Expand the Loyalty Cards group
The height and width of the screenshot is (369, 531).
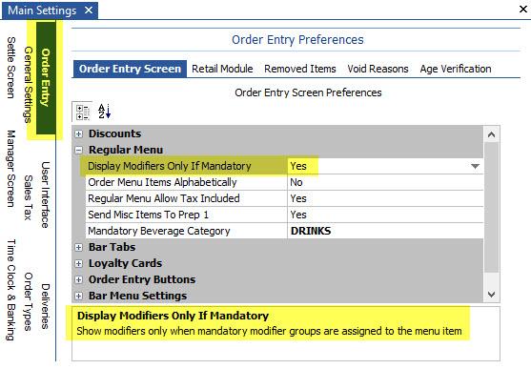78,263
